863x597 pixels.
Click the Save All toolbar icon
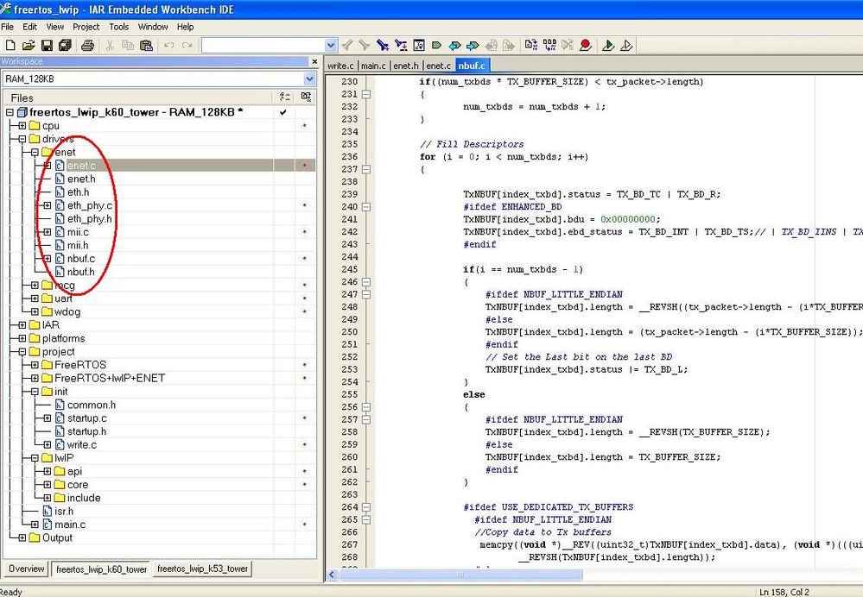click(65, 45)
